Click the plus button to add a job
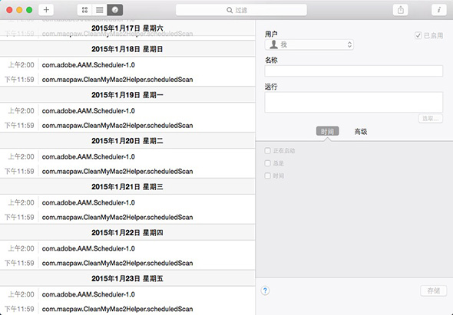This screenshot has width=453, height=315. [46, 10]
